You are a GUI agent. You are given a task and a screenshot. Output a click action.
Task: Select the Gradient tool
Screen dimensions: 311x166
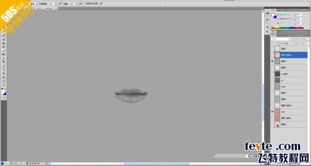click(4, 54)
